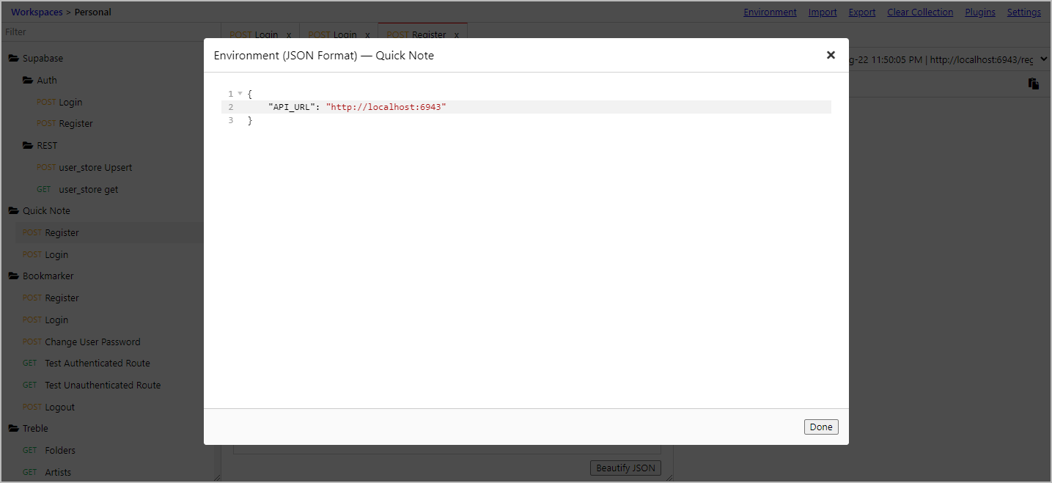This screenshot has width=1052, height=483.
Task: Click the Done button
Action: [x=821, y=427]
